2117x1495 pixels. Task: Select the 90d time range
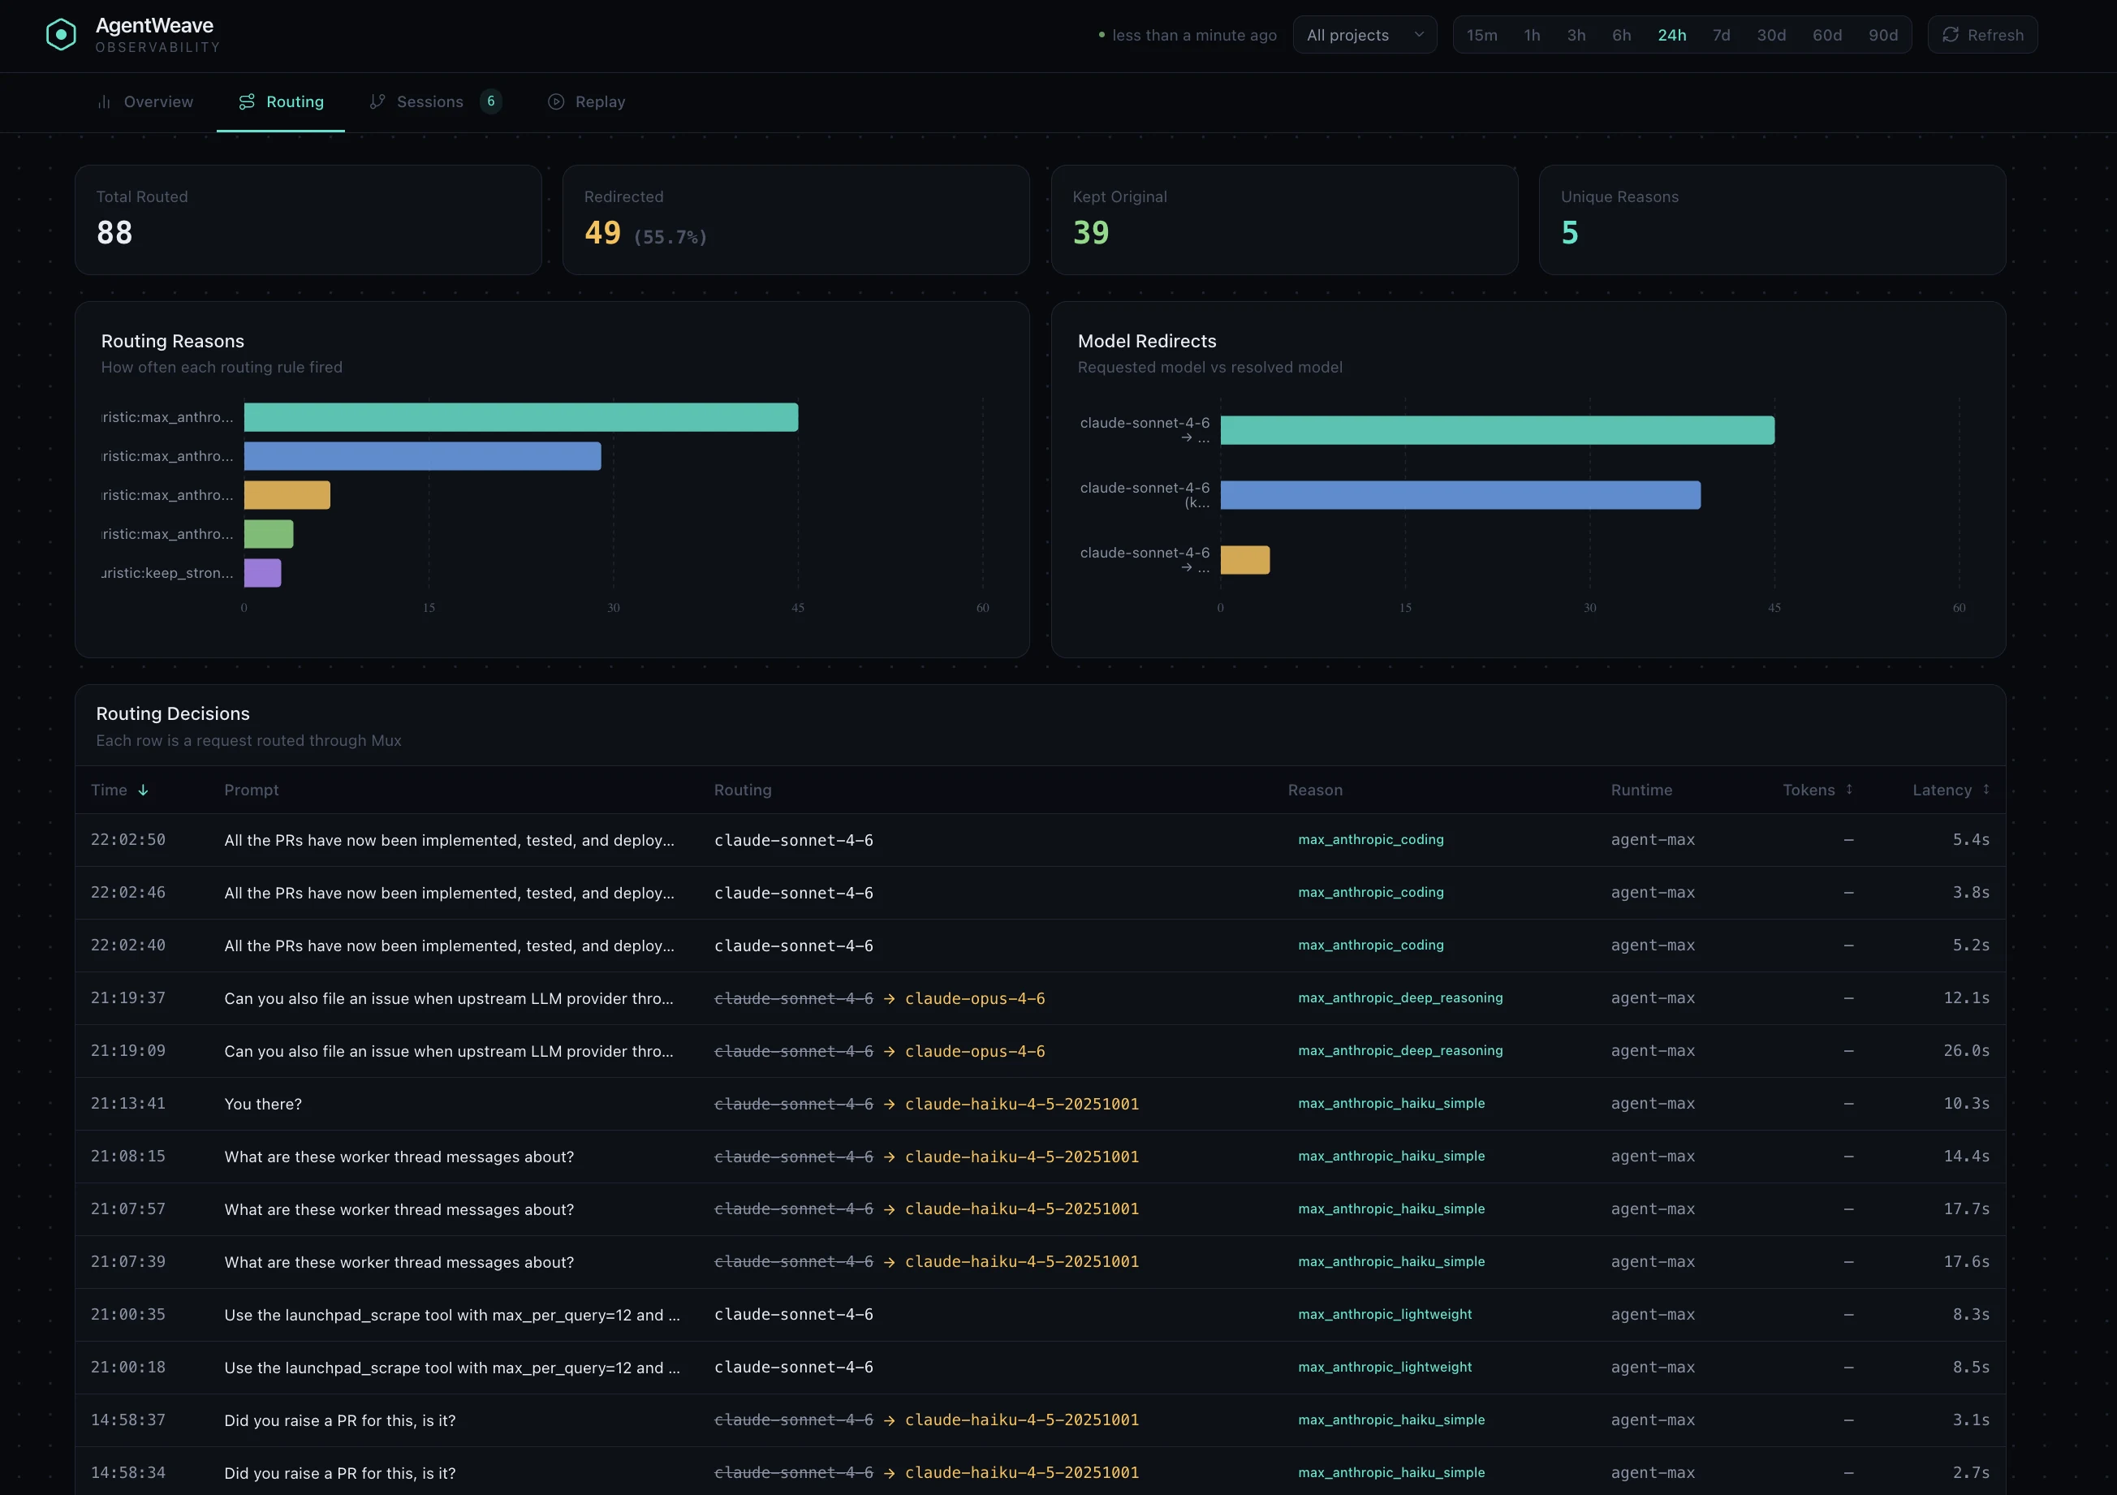tap(1882, 35)
